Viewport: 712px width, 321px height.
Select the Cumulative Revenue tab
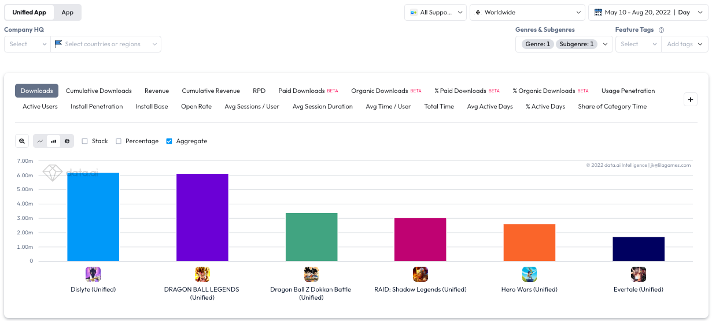211,91
